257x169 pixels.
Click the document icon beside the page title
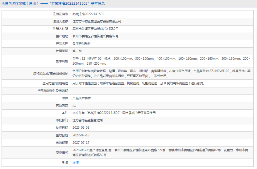3,3
